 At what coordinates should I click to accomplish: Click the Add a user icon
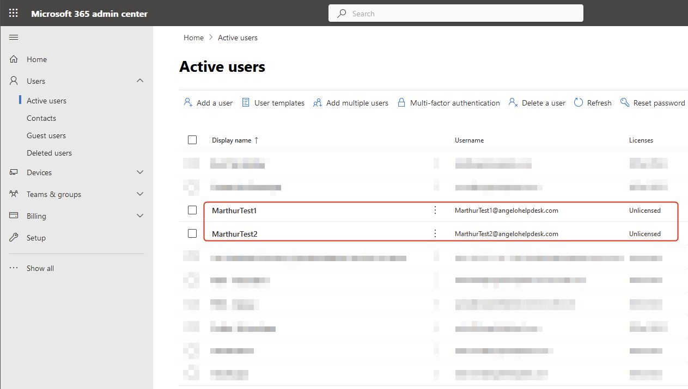[x=188, y=102]
